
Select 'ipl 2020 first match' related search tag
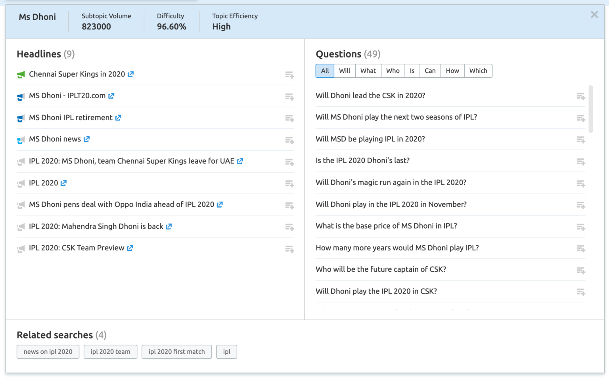pyautogui.click(x=176, y=352)
